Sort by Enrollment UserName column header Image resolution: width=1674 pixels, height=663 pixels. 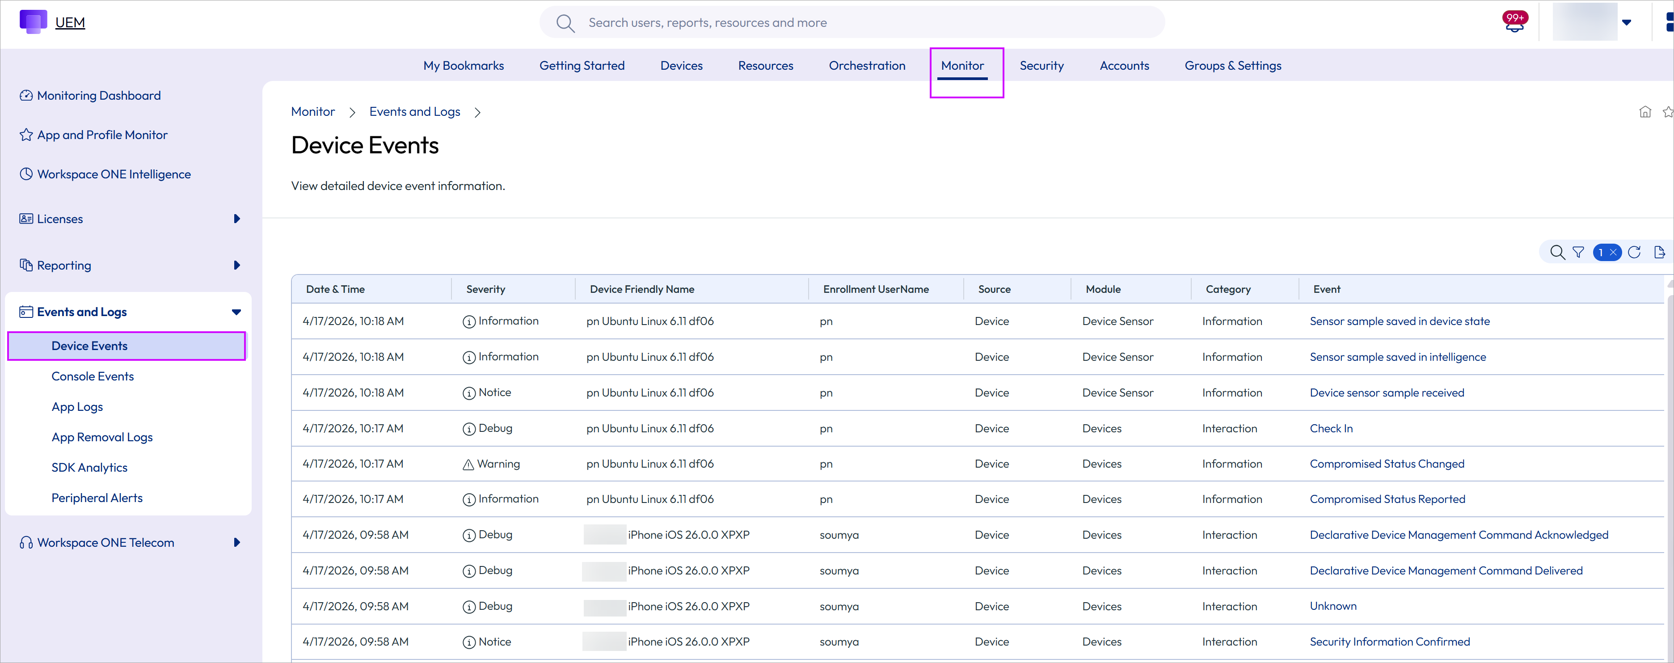click(876, 289)
